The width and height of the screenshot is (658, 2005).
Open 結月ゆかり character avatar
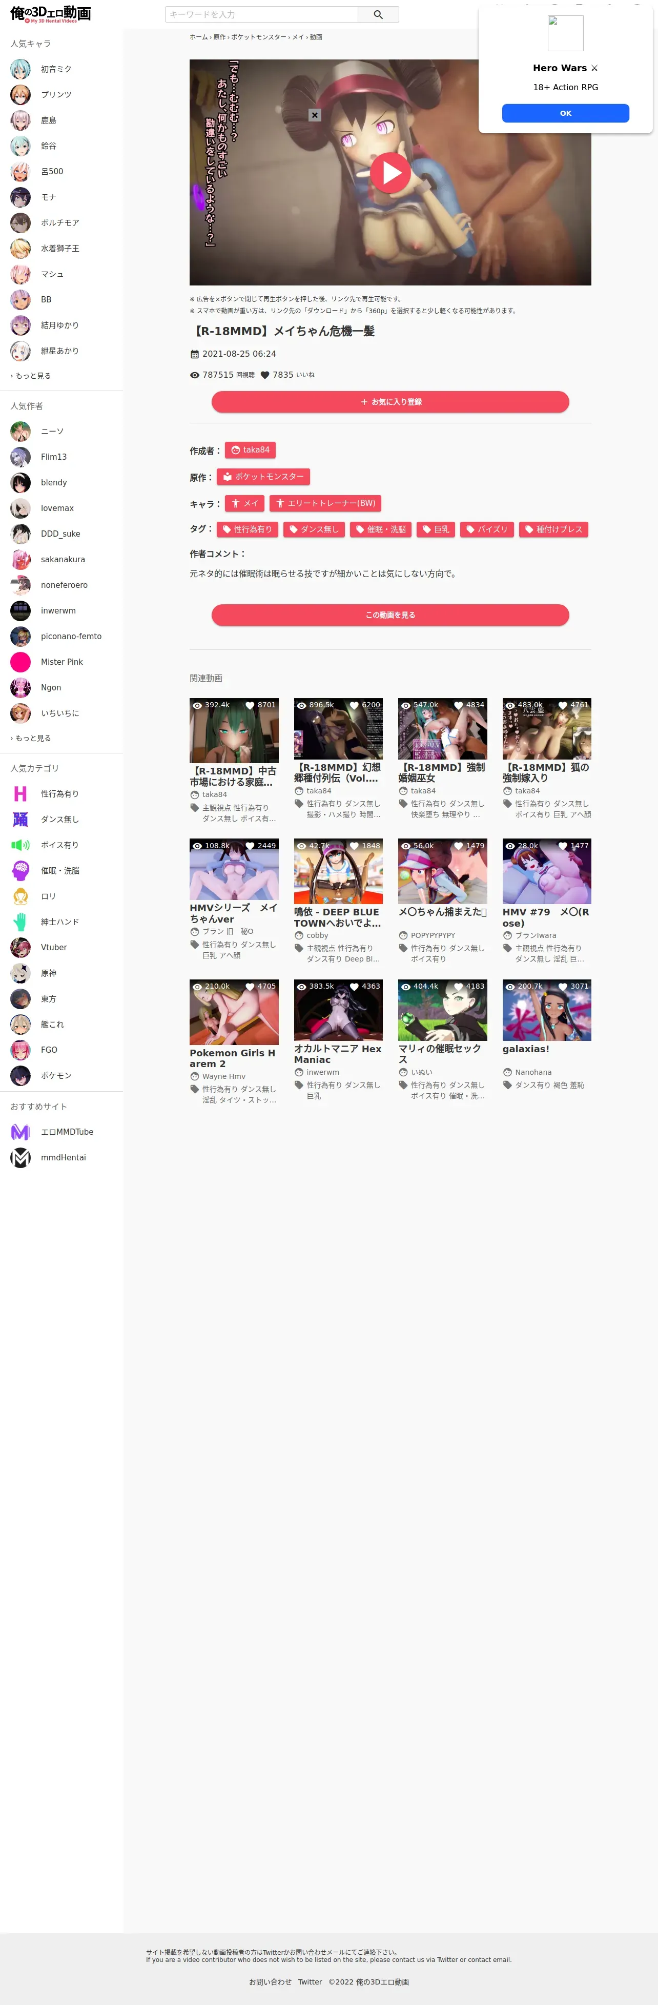pyautogui.click(x=20, y=325)
